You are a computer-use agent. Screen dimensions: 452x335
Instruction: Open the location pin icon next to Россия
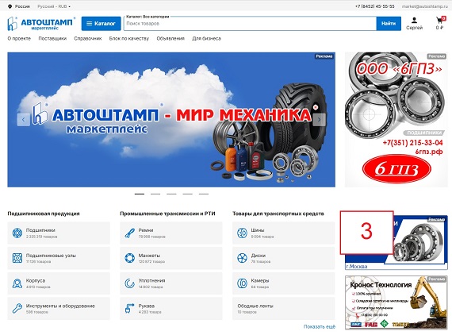[10, 6]
